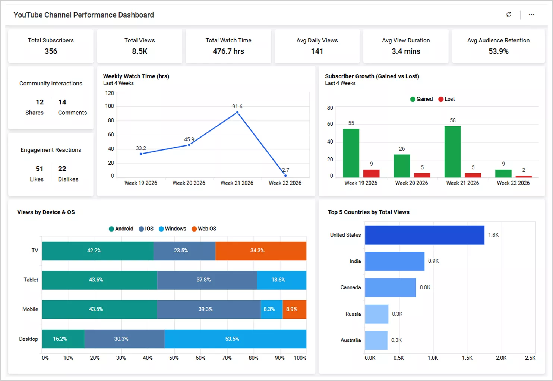Screen dimensions: 553x381
Task: Click the Gained green legend dot
Action: coord(413,99)
